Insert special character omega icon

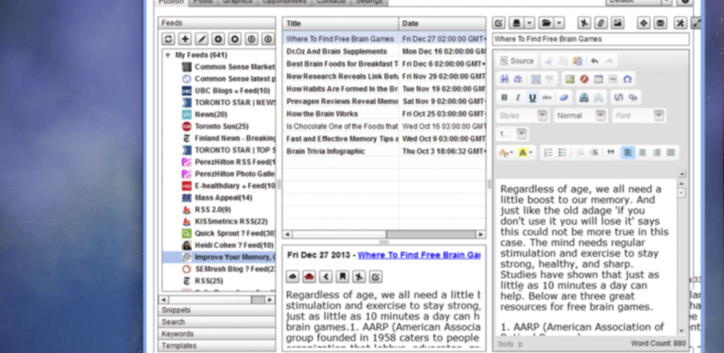pos(627,79)
